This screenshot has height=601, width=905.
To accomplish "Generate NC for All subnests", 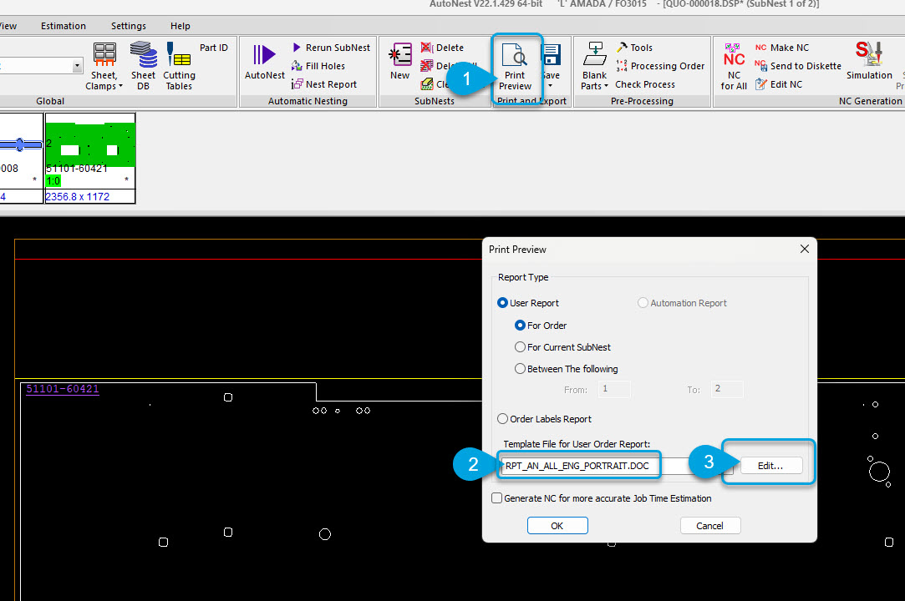I will coord(734,66).
